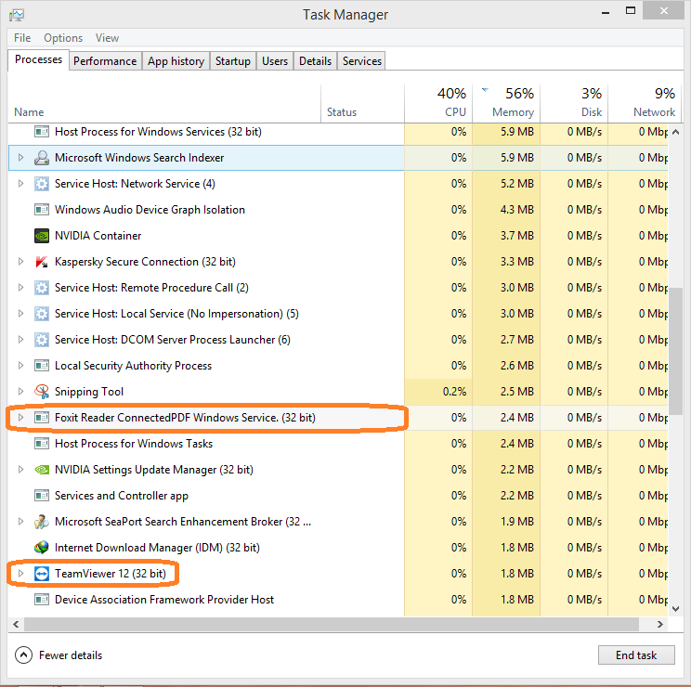The width and height of the screenshot is (691, 687).
Task: Click the horizontal scrollbar right arrow
Action: (x=660, y=625)
